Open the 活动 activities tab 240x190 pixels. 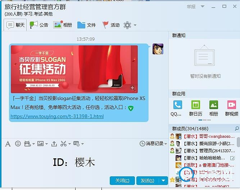[111, 25]
